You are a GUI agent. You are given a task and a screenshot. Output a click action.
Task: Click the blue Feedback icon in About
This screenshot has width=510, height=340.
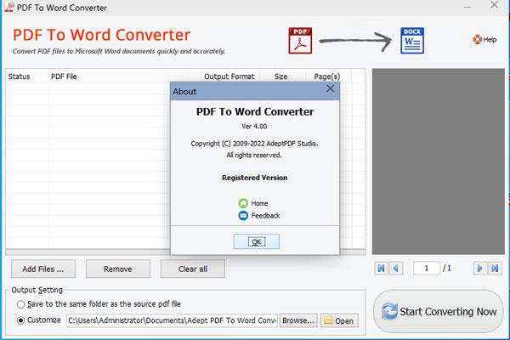243,215
